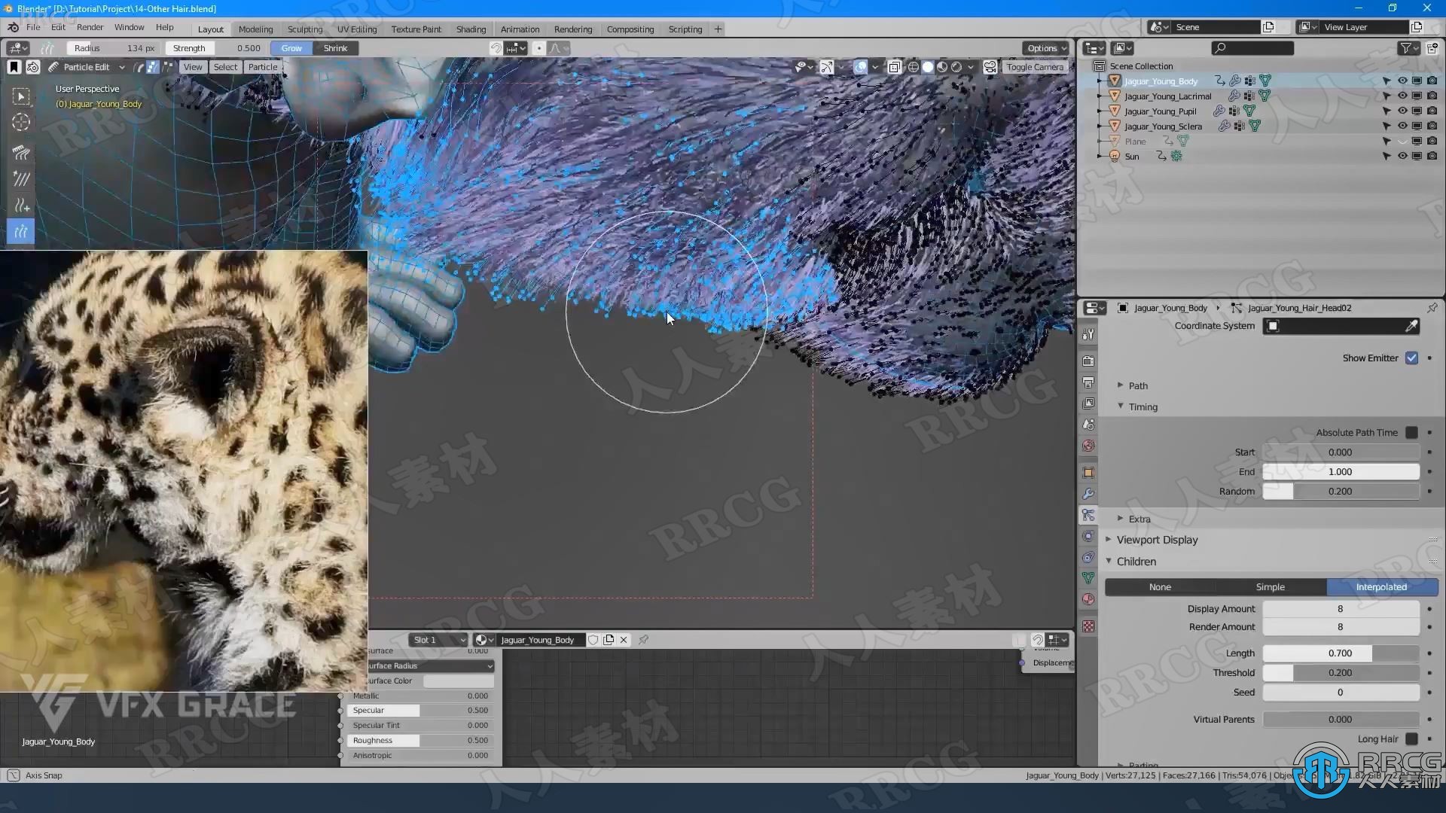Screen dimensions: 1446x813
Task: Click the Sculpting workspace tab
Action: 304,29
